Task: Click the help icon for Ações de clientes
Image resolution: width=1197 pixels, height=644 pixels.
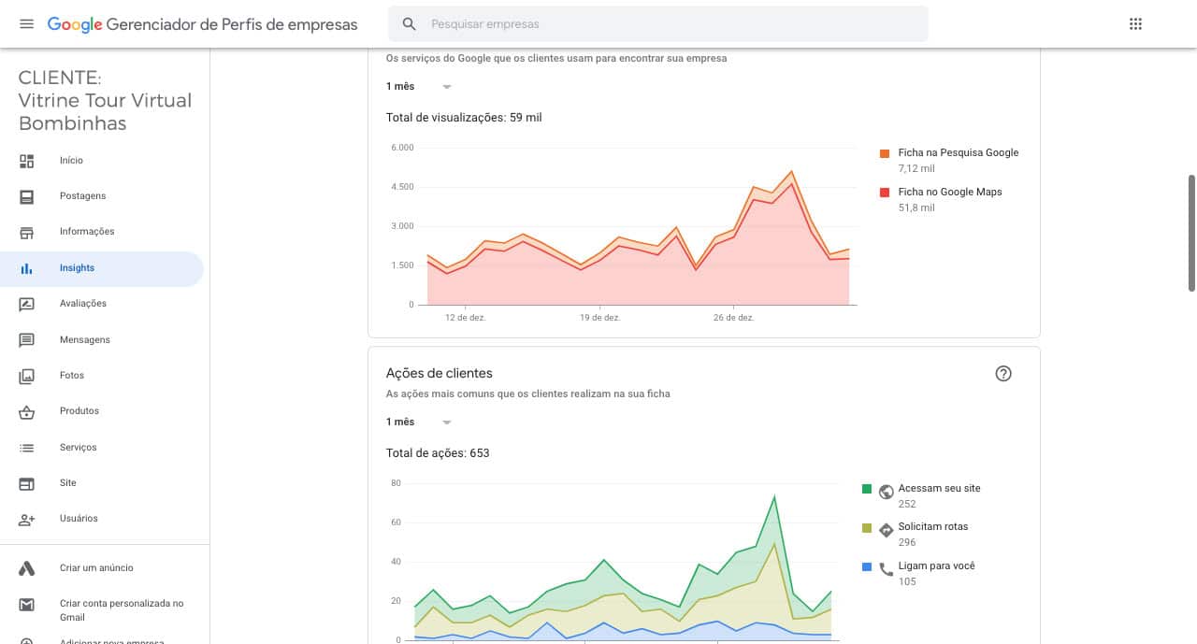Action: pos(1003,374)
